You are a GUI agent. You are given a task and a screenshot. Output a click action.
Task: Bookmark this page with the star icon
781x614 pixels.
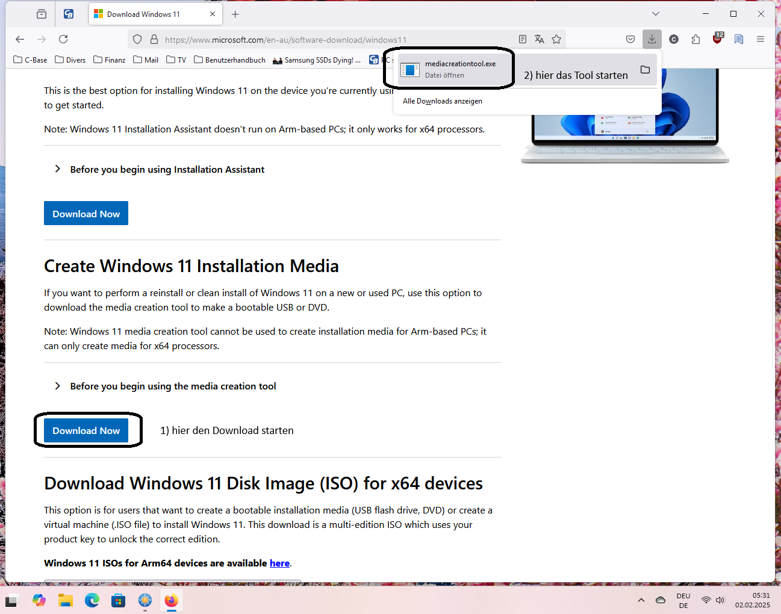coord(556,39)
